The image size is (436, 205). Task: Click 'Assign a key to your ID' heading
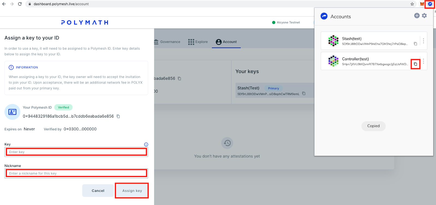[x=32, y=38]
